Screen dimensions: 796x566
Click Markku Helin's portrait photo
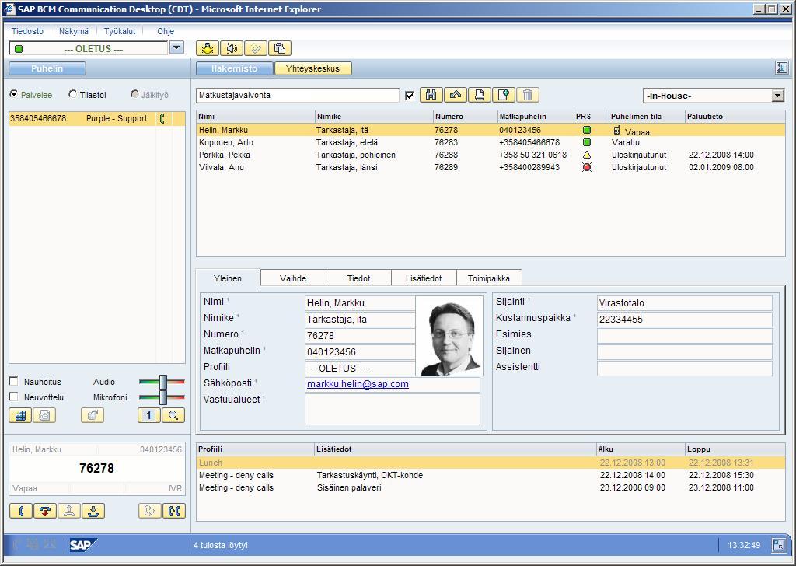(x=450, y=337)
